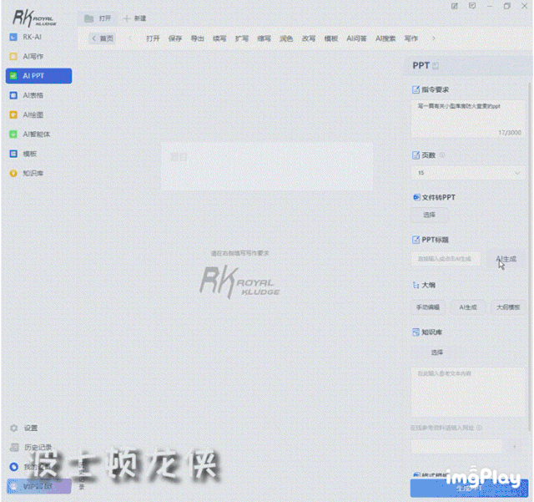Click the PPT标题 input field
The width and height of the screenshot is (534, 502).
446,259
